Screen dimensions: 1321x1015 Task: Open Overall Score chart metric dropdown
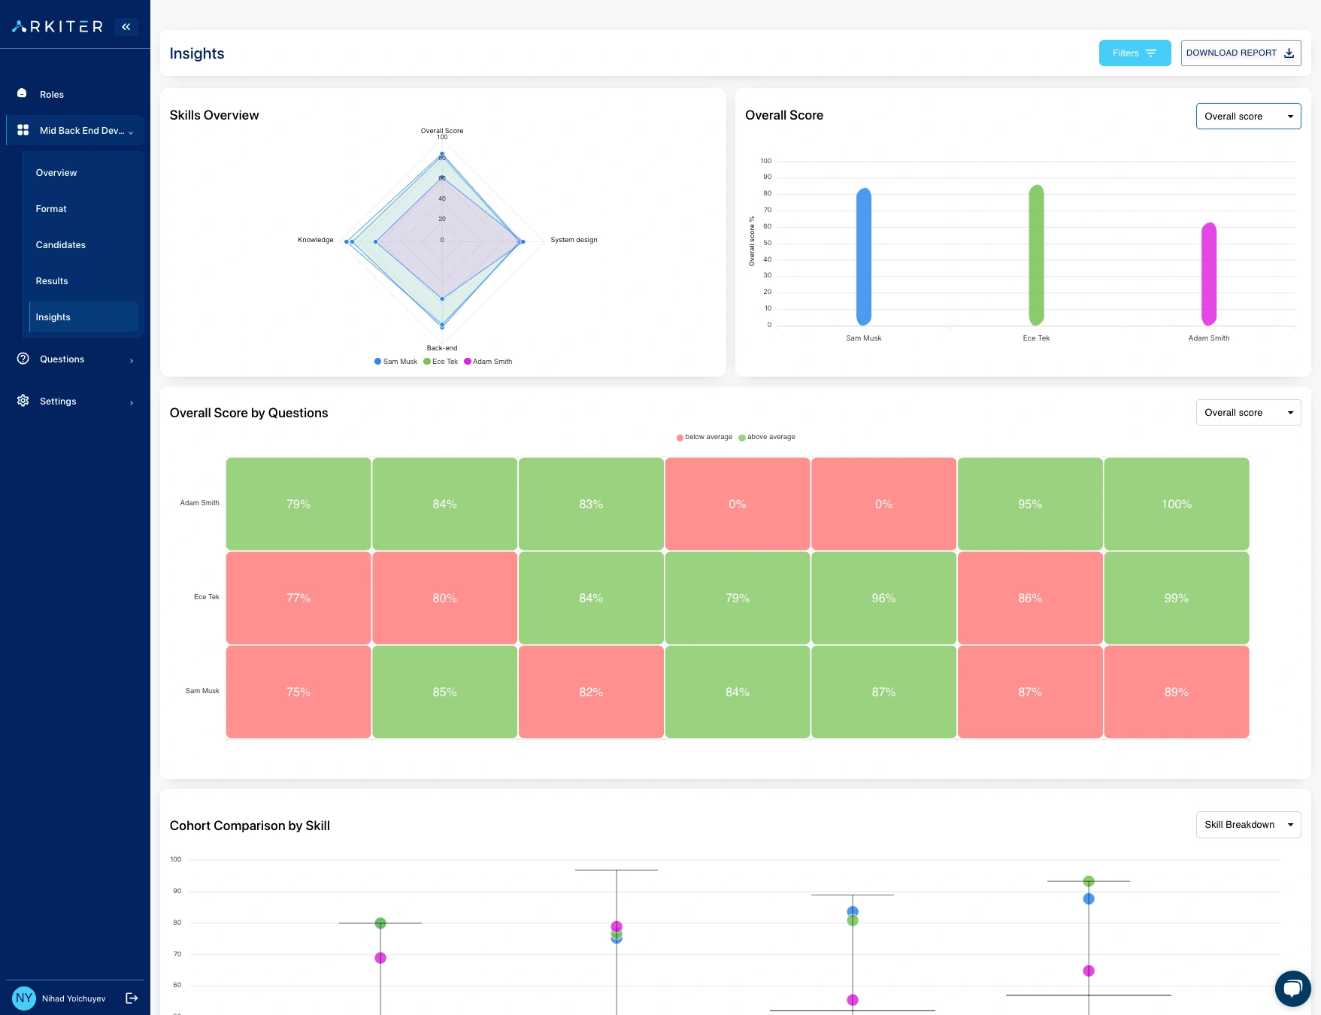pos(1247,117)
